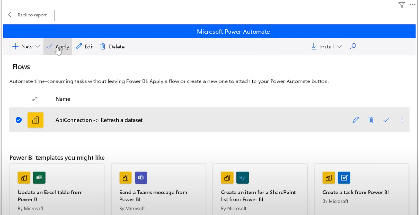Screen dimensions: 419x215
Task: Click the Name column header
Action: click(63, 99)
